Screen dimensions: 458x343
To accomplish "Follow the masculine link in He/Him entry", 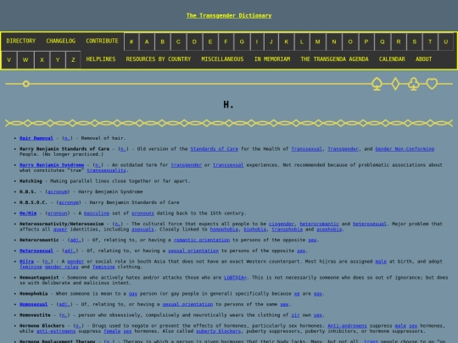I will [x=97, y=213].
